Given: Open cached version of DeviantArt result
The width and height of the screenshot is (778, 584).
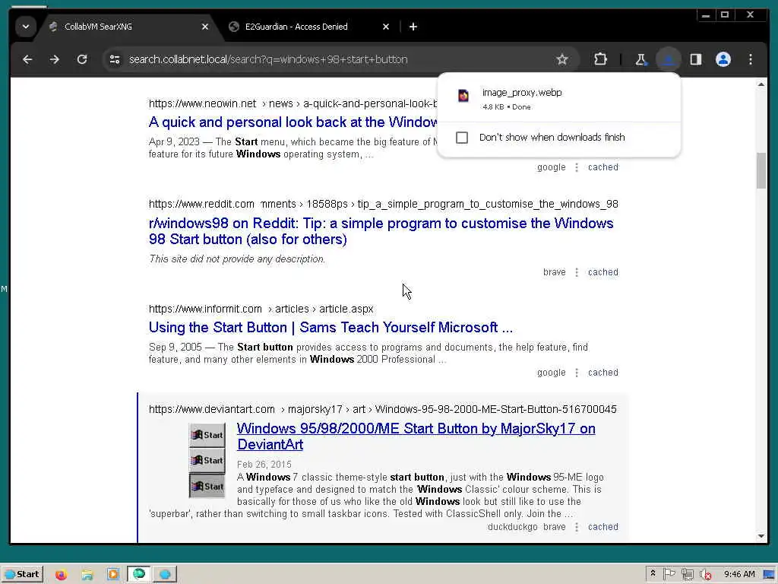Looking at the screenshot, I should (602, 527).
